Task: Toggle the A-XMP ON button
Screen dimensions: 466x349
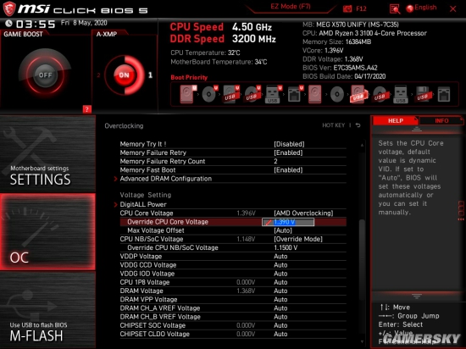Action: pyautogui.click(x=125, y=75)
